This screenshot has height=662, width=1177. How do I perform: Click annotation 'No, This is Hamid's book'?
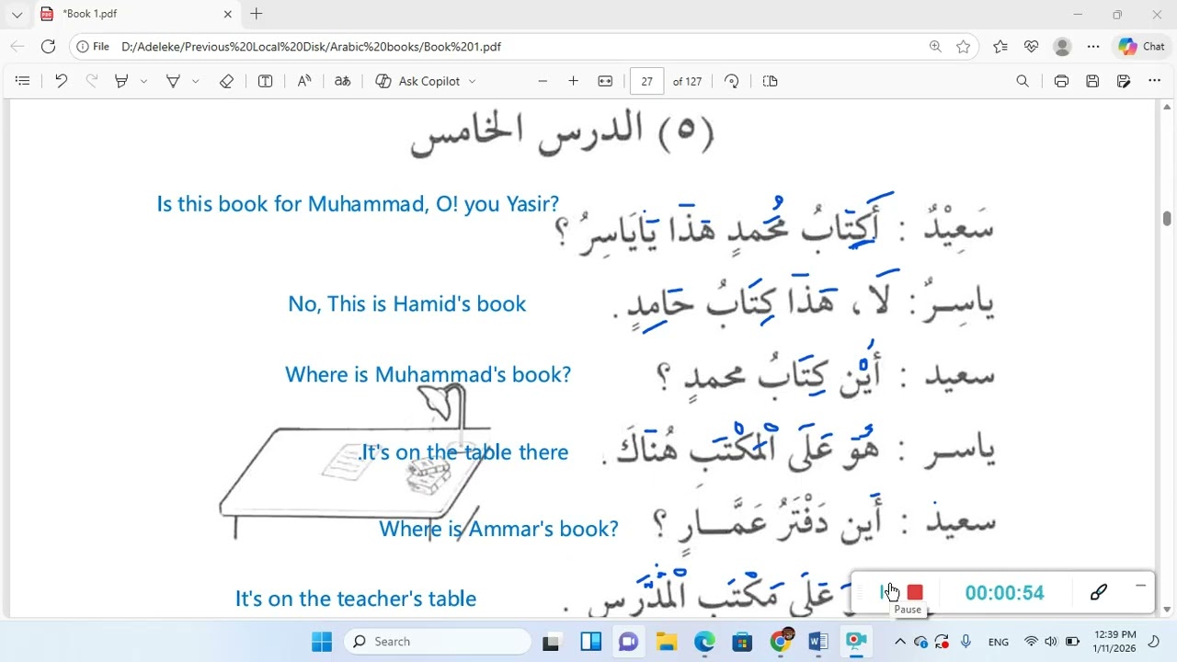[407, 304]
